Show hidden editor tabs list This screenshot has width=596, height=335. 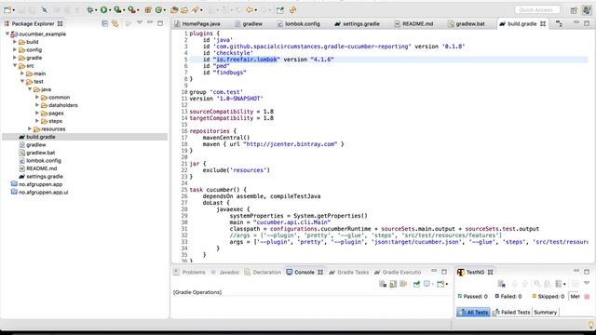[559, 23]
